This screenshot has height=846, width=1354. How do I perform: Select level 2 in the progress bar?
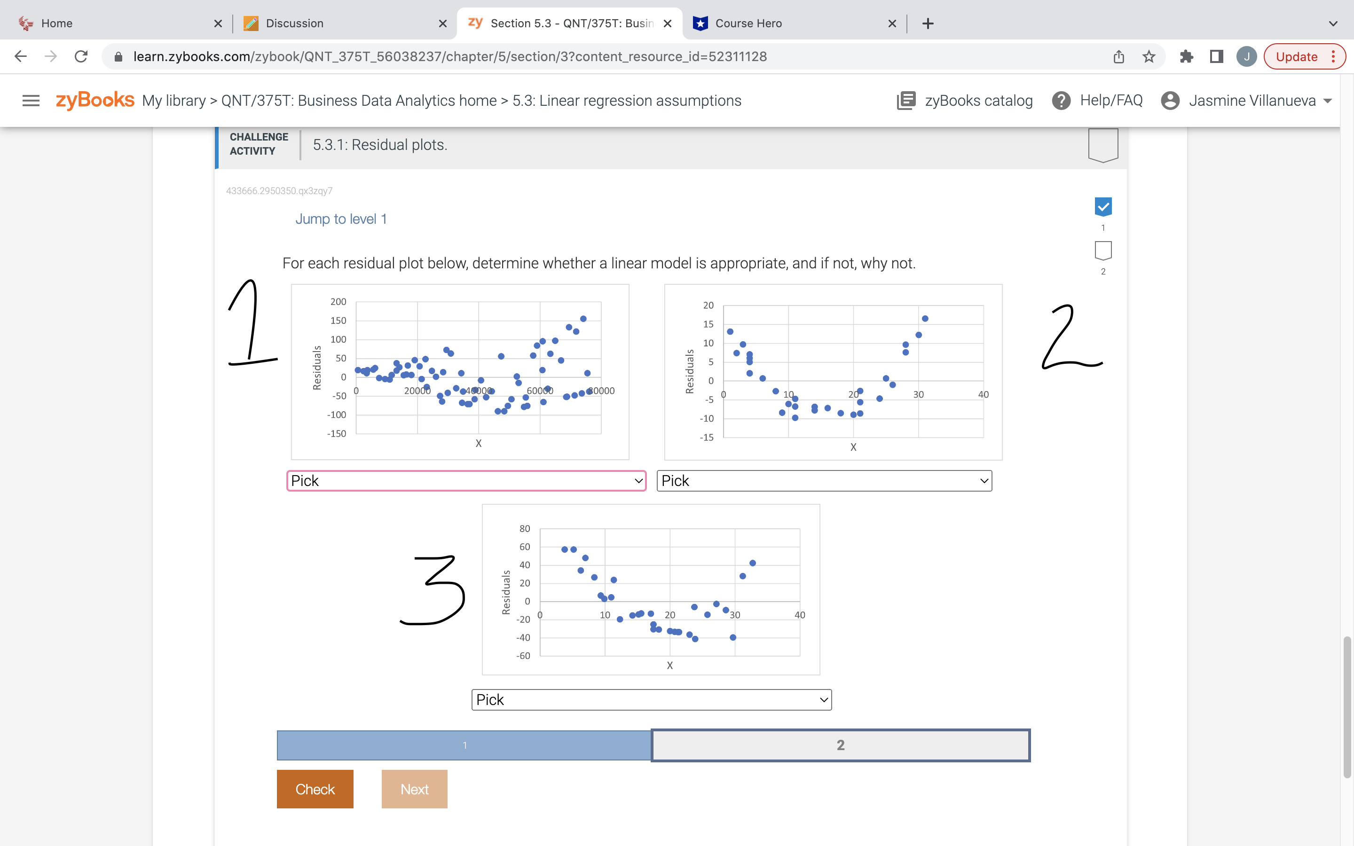coord(841,745)
